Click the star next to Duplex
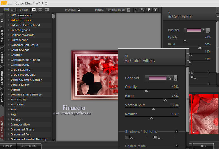The image size is (219, 149). point(8,90)
